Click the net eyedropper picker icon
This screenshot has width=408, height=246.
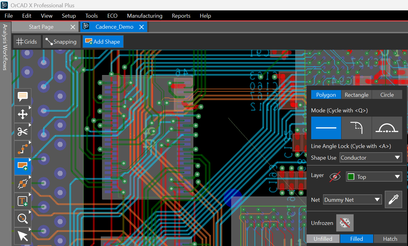pos(393,200)
